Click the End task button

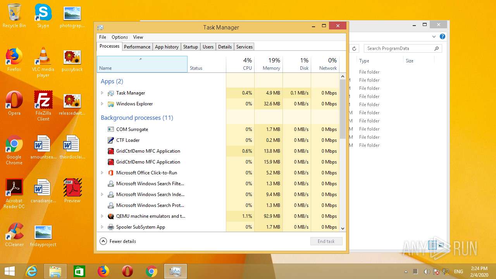click(x=326, y=241)
